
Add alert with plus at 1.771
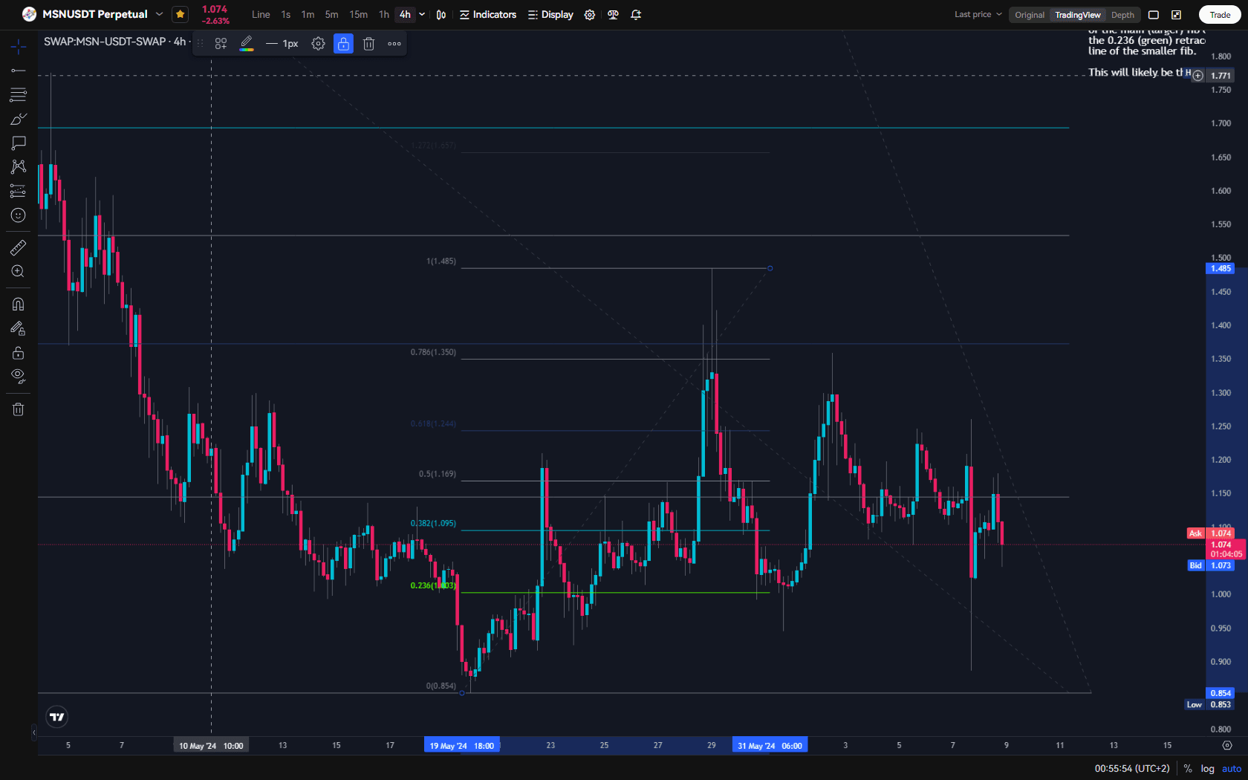coord(1197,76)
